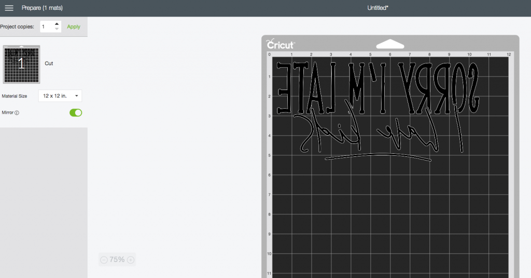Click the Untitled project title
Image resolution: width=531 pixels, height=278 pixels.
tap(378, 8)
